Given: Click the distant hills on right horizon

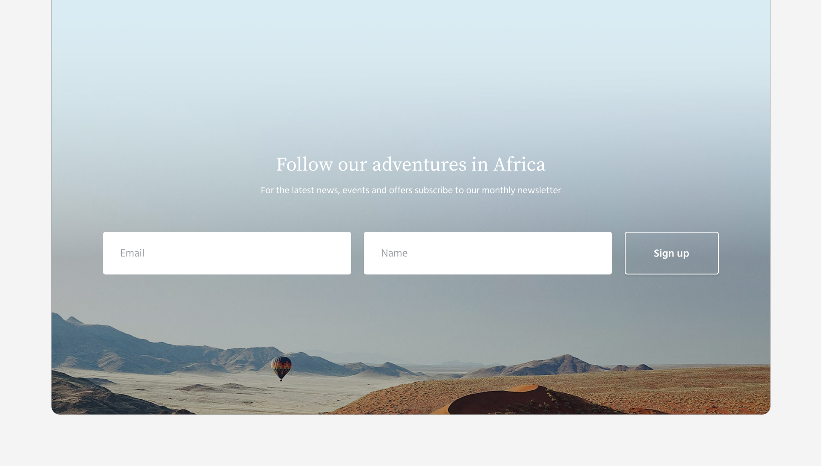Looking at the screenshot, I should (564, 363).
